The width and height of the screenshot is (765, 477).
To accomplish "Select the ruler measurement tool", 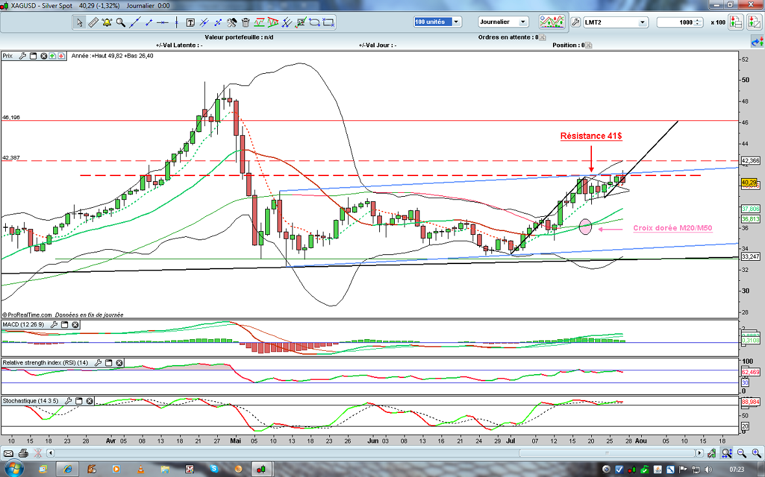I will pyautogui.click(x=92, y=22).
